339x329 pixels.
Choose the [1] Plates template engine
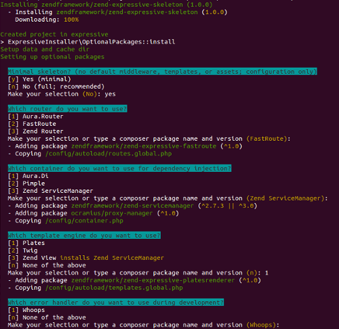(26, 243)
